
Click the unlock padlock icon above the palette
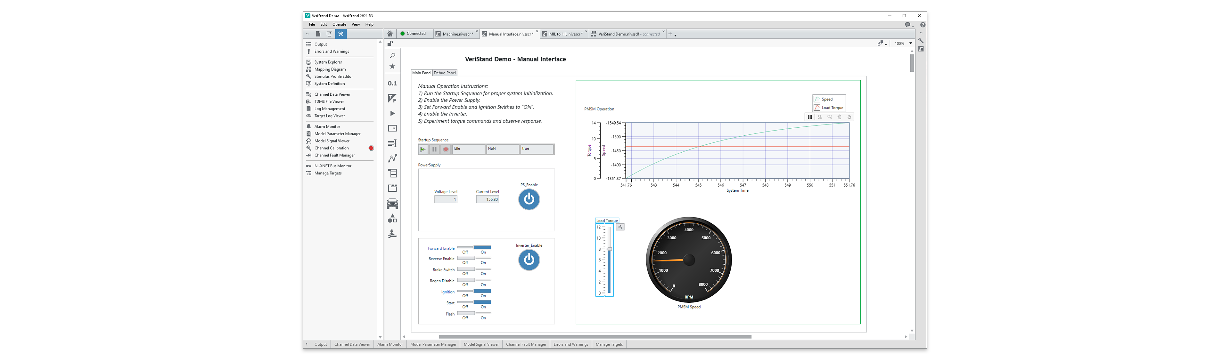click(x=390, y=44)
